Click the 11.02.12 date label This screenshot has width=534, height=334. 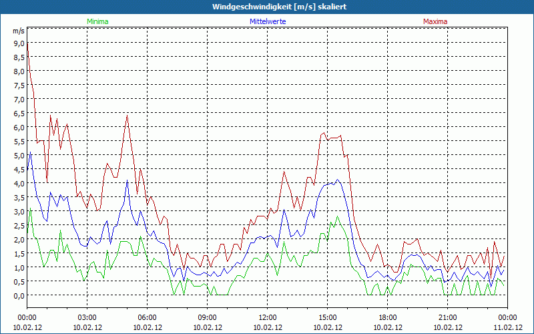coord(508,327)
